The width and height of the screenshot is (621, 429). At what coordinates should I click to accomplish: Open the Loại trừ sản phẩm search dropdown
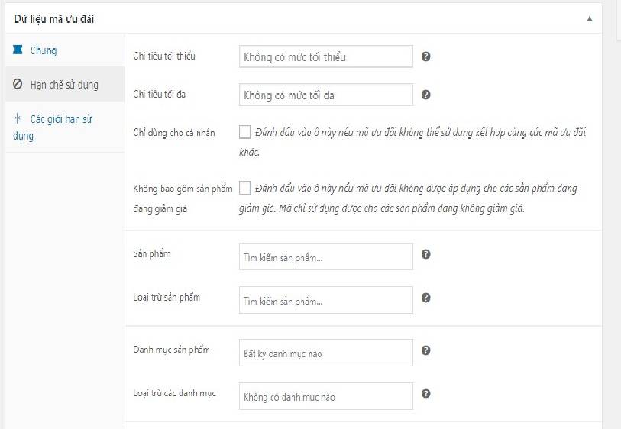click(326, 300)
